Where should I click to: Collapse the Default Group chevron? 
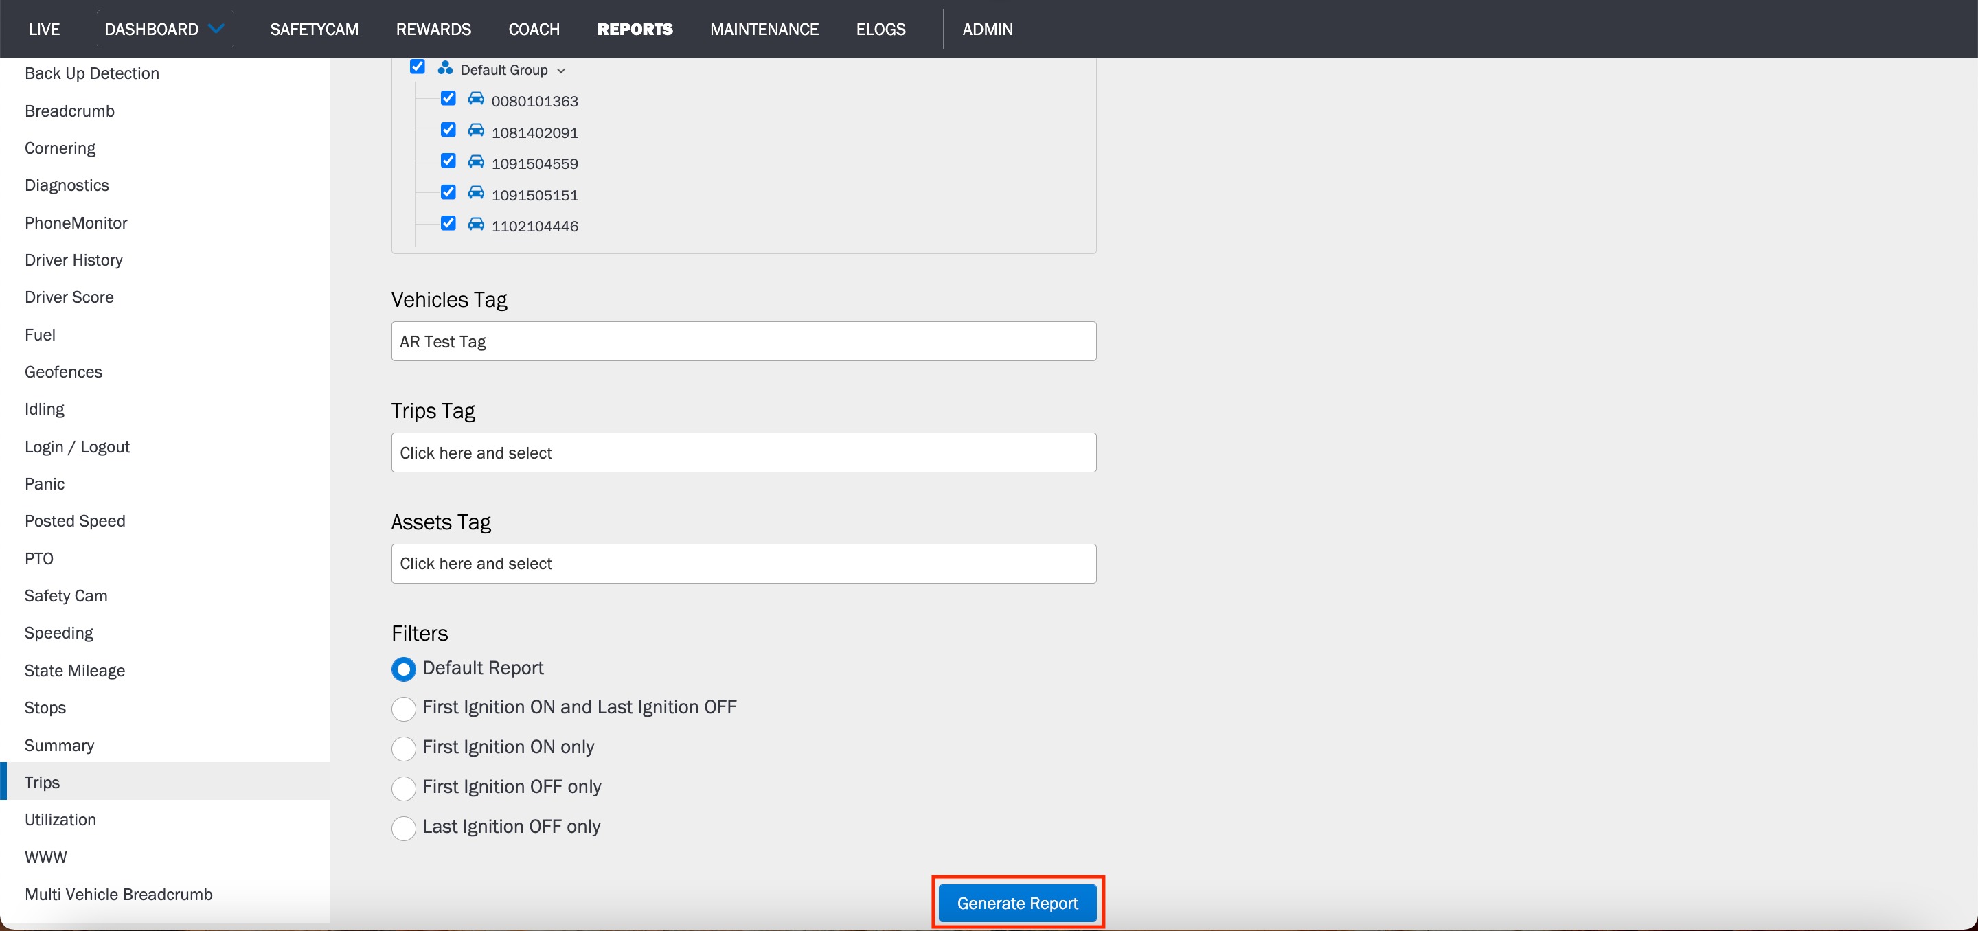pyautogui.click(x=561, y=71)
